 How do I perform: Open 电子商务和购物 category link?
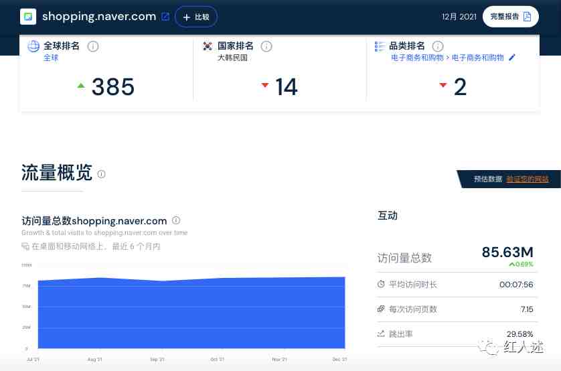417,58
